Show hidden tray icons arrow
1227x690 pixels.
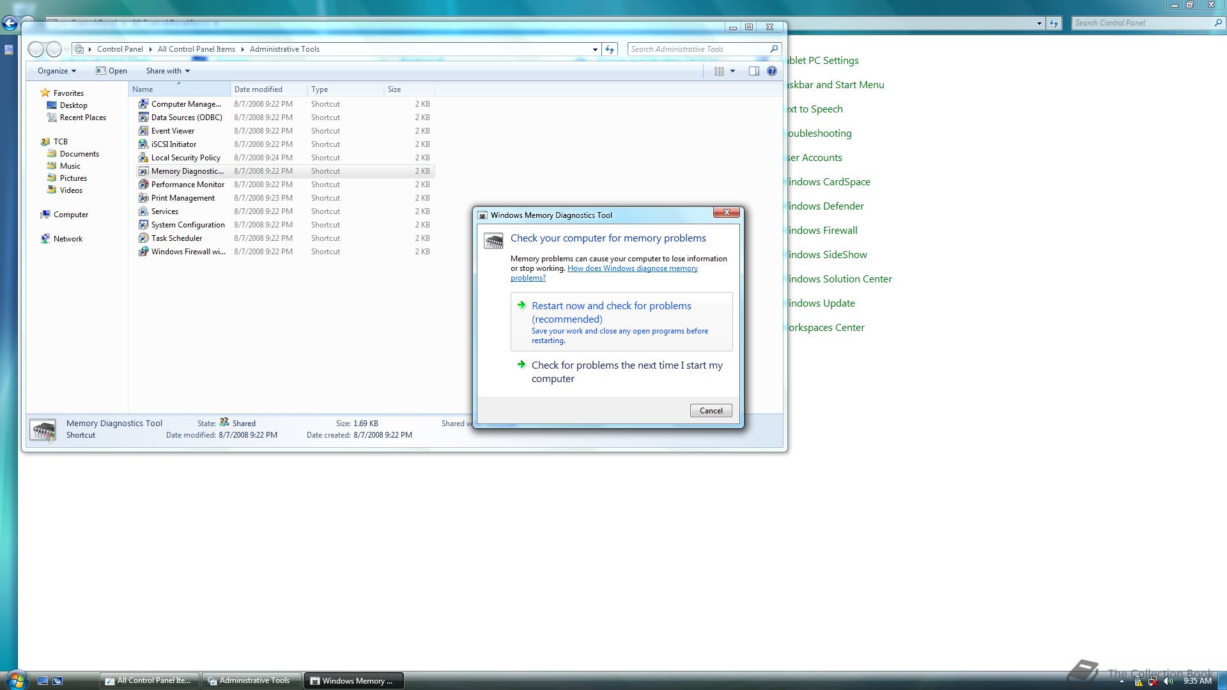(1122, 682)
